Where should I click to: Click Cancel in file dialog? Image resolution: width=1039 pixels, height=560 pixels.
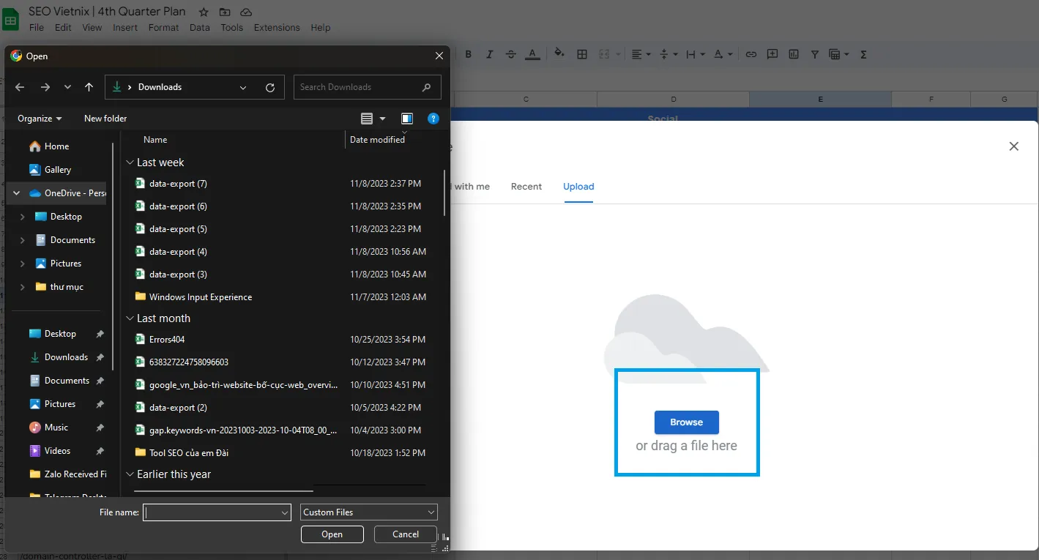click(x=406, y=534)
